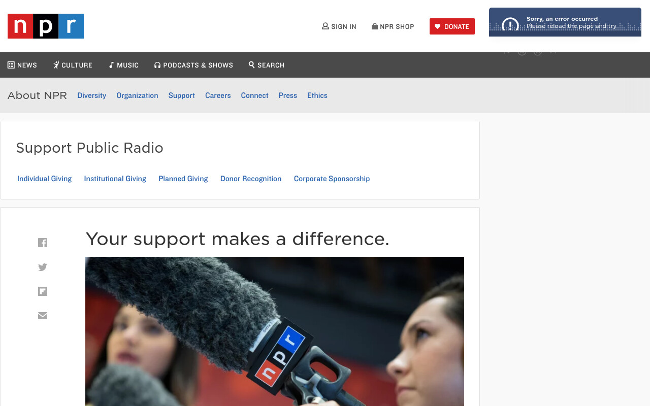Share the article on Flipboard
Viewport: 650px width, 406px height.
43,291
